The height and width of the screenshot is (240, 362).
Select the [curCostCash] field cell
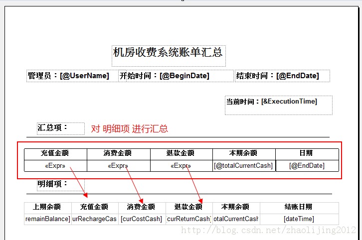pos(142,219)
